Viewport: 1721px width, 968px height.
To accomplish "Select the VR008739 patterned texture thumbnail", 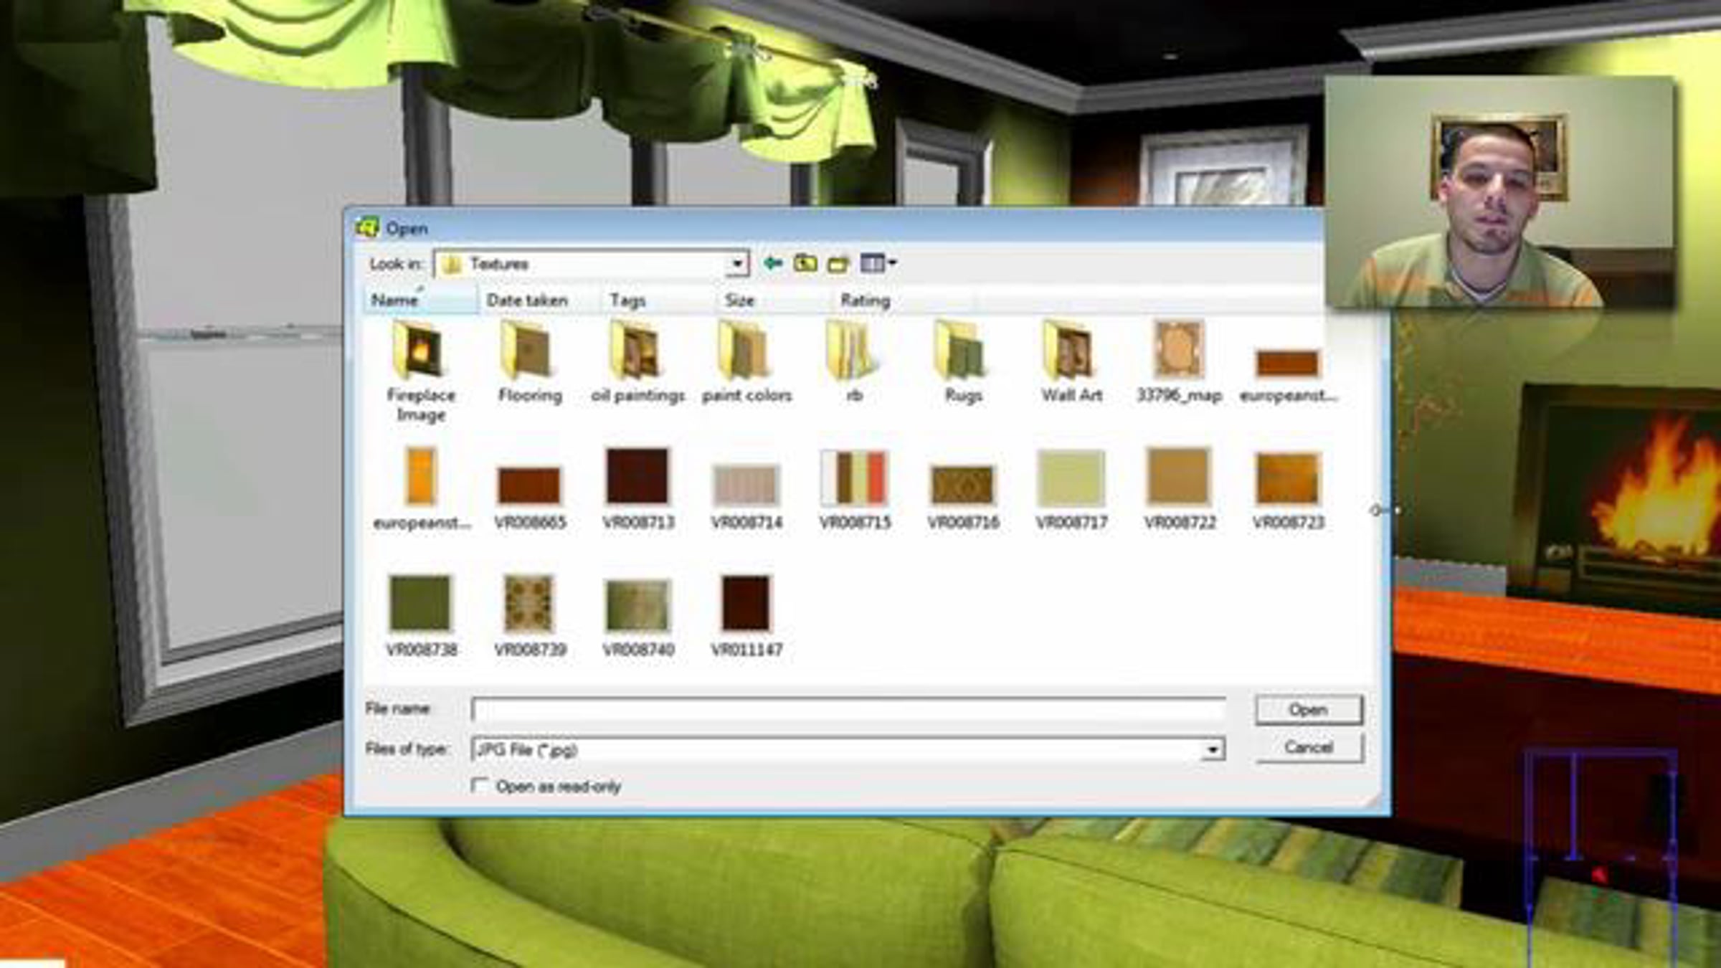I will (x=529, y=604).
